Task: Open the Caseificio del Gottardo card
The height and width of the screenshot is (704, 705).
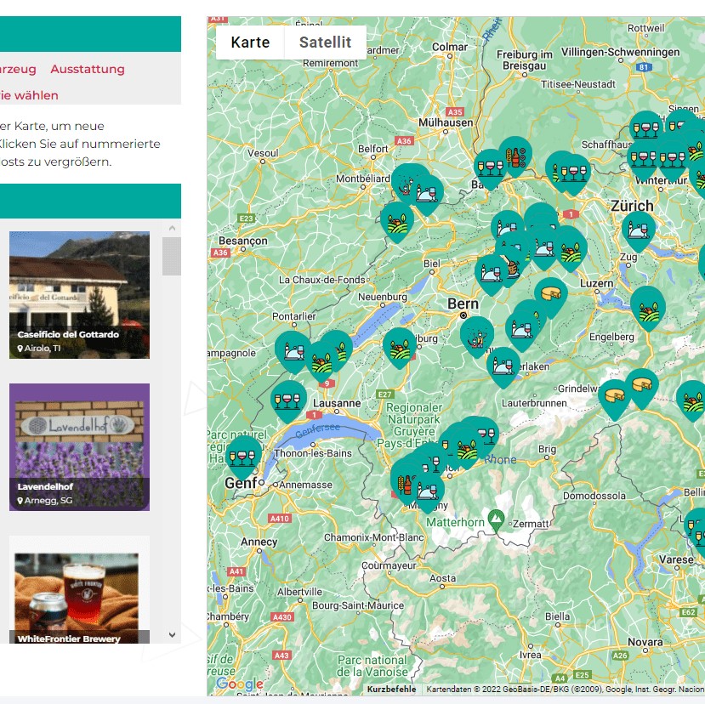Action: [x=80, y=295]
